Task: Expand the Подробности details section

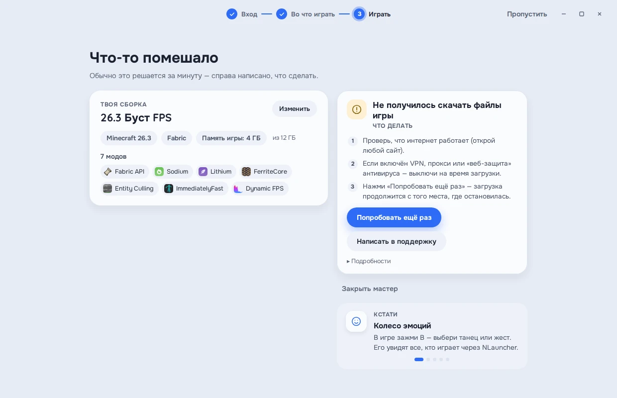Action: (369, 261)
